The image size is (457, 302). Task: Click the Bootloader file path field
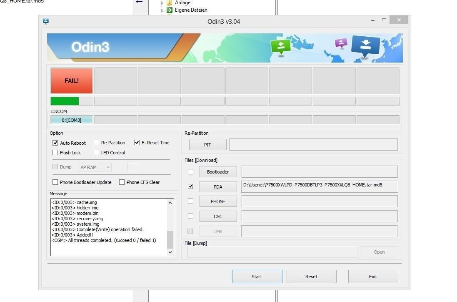[x=320, y=171]
